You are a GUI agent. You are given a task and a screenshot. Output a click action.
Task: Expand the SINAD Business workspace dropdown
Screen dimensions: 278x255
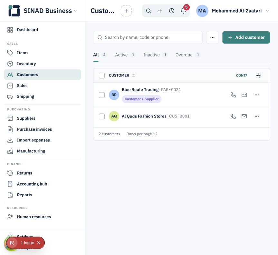pyautogui.click(x=75, y=11)
